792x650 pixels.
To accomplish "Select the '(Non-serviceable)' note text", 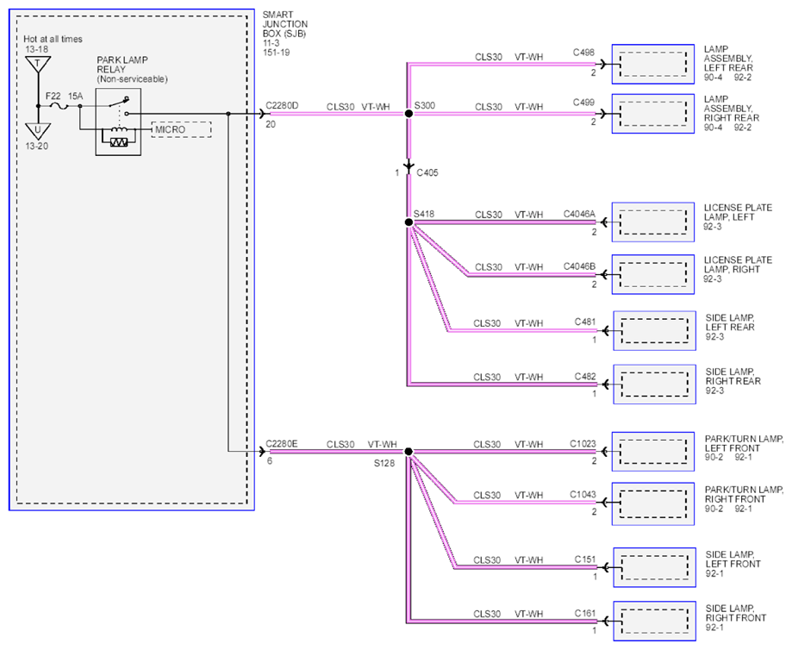I will [x=133, y=79].
